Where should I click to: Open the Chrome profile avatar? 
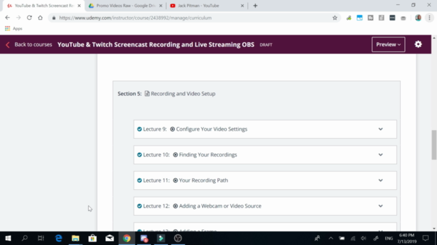tap(418, 18)
